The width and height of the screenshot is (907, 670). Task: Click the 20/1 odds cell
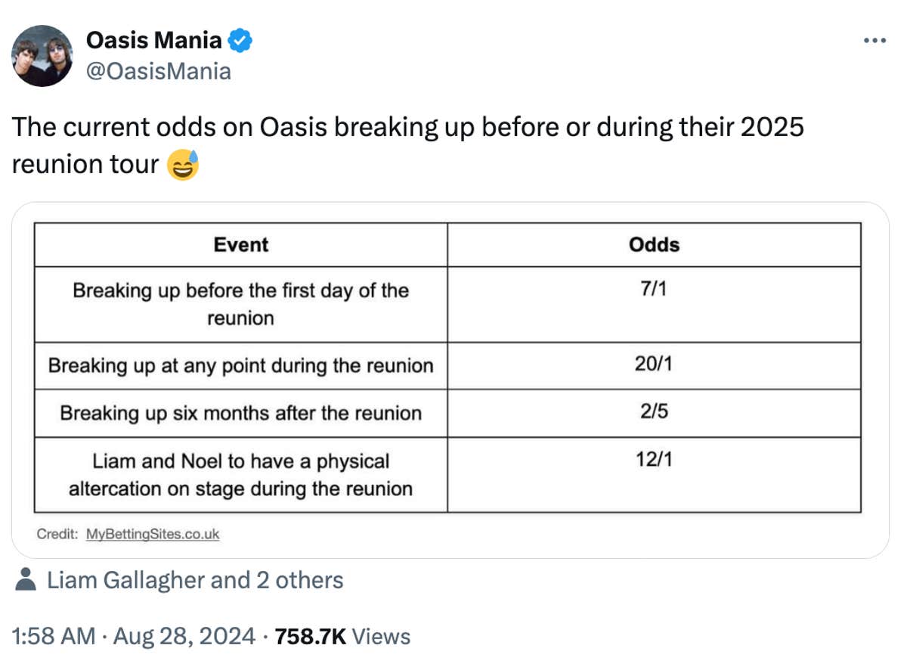[x=654, y=365]
